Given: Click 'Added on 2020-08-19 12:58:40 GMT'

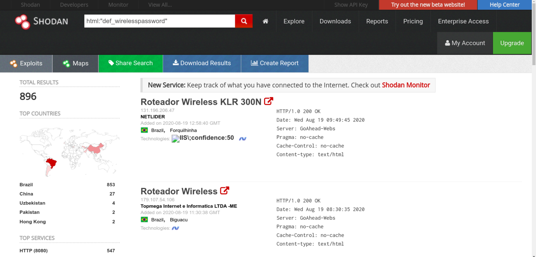Looking at the screenshot, I should pos(180,123).
